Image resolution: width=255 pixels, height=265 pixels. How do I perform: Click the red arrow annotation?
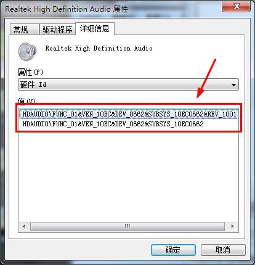pos(206,78)
